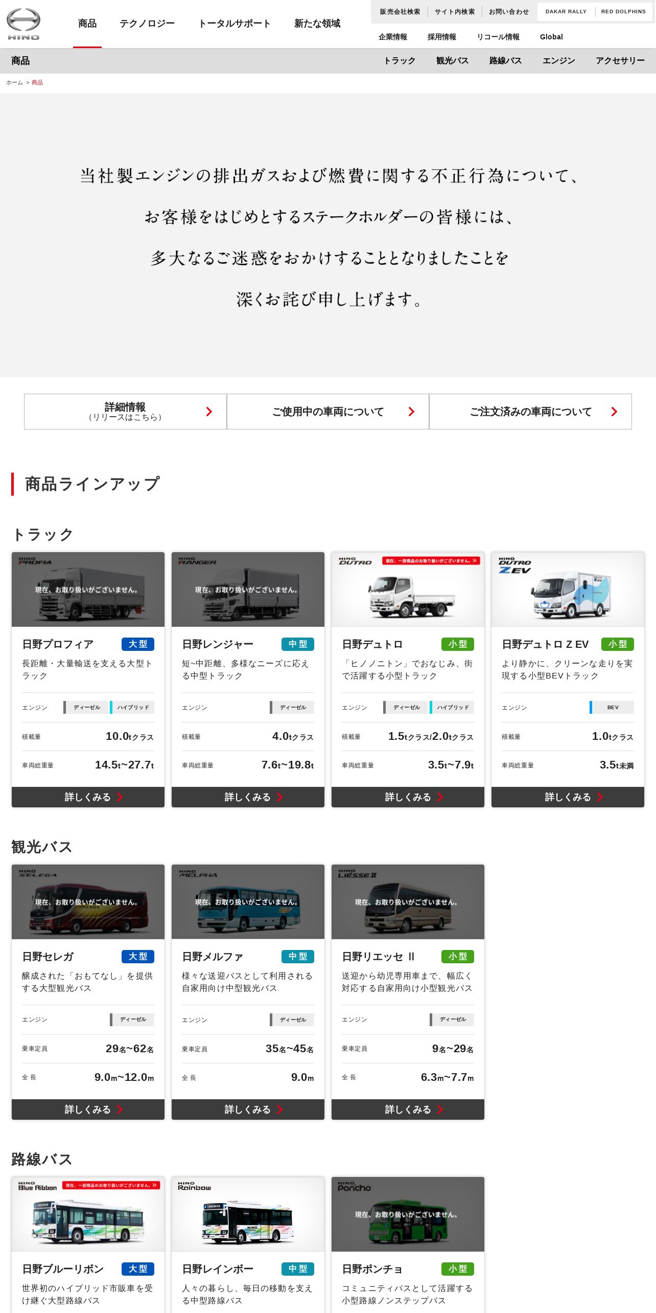This screenshot has width=656, height=1313.
Task: Switch to the Global site
Action: pos(551,37)
